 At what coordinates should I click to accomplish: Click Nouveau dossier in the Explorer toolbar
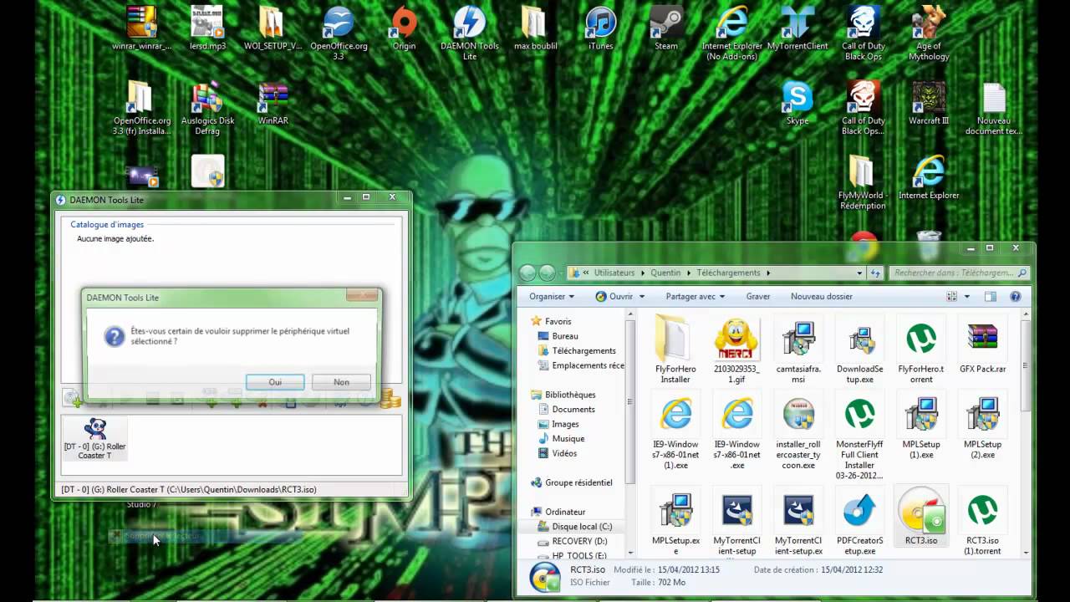point(822,296)
